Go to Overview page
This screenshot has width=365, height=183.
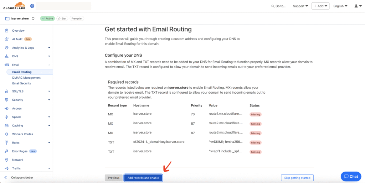(19, 31)
